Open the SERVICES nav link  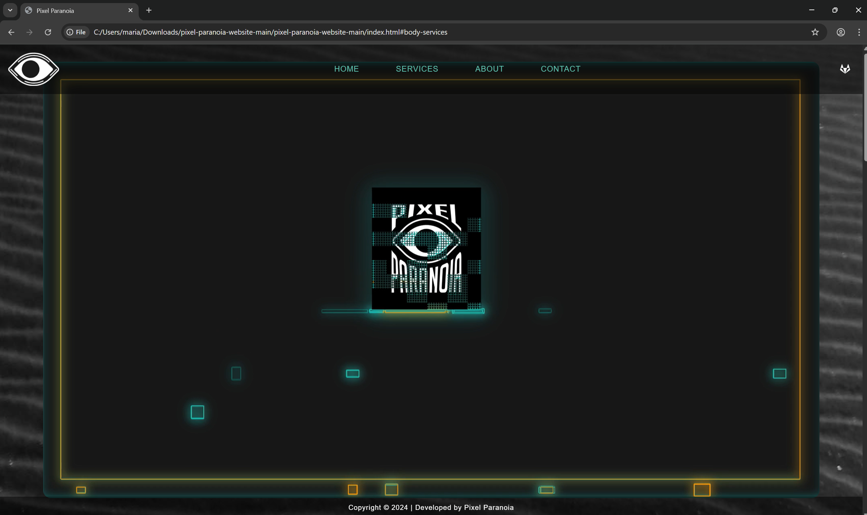point(416,69)
